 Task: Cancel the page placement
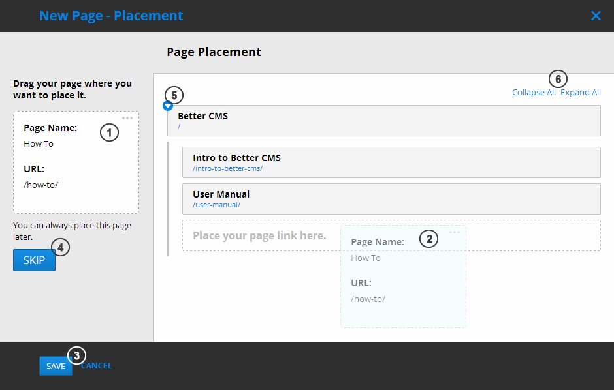(x=97, y=366)
